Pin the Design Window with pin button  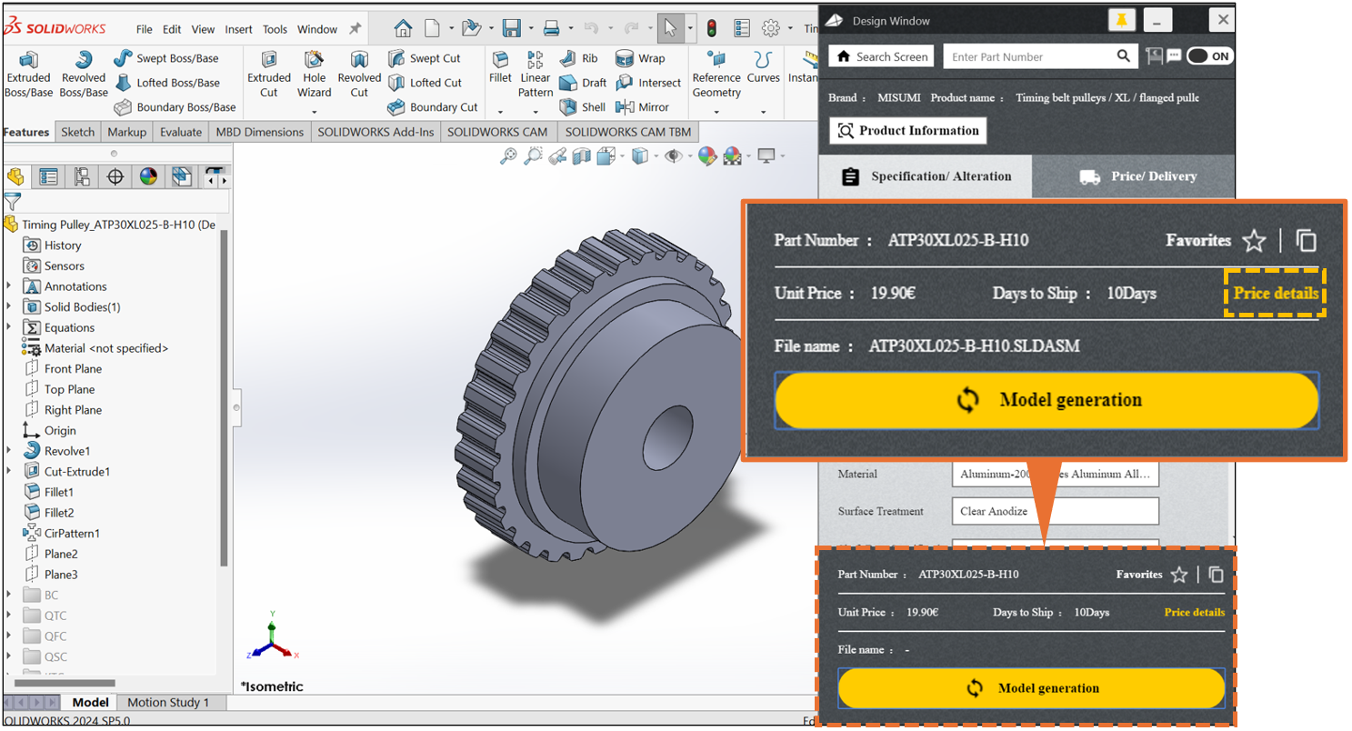pyautogui.click(x=1121, y=20)
